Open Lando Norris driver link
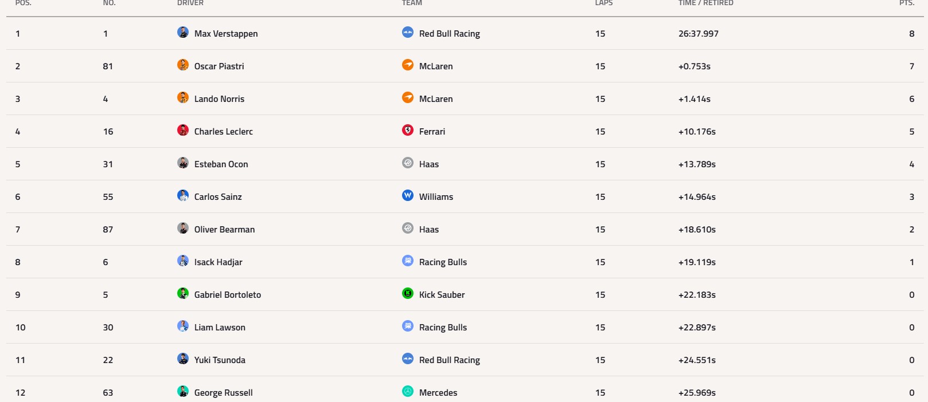Viewport: 928px width, 402px height. 219,99
